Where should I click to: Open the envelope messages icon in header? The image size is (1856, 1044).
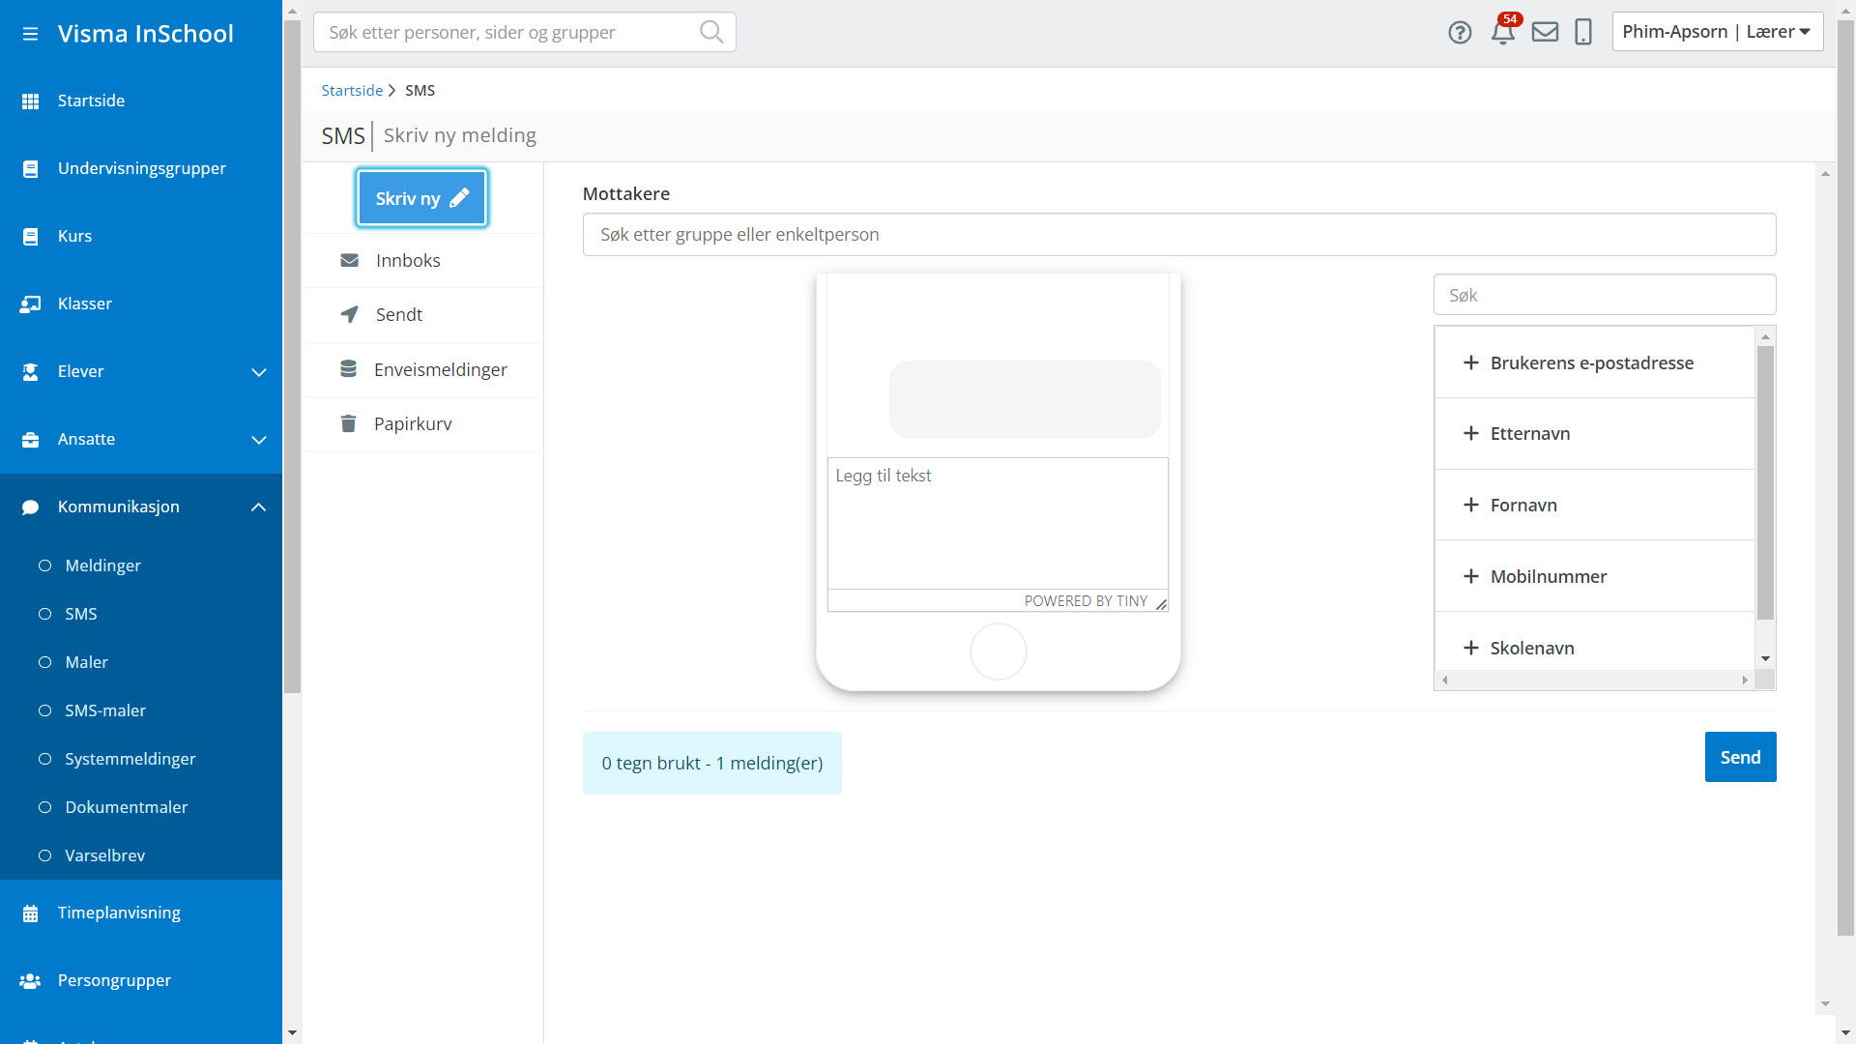tap(1545, 33)
